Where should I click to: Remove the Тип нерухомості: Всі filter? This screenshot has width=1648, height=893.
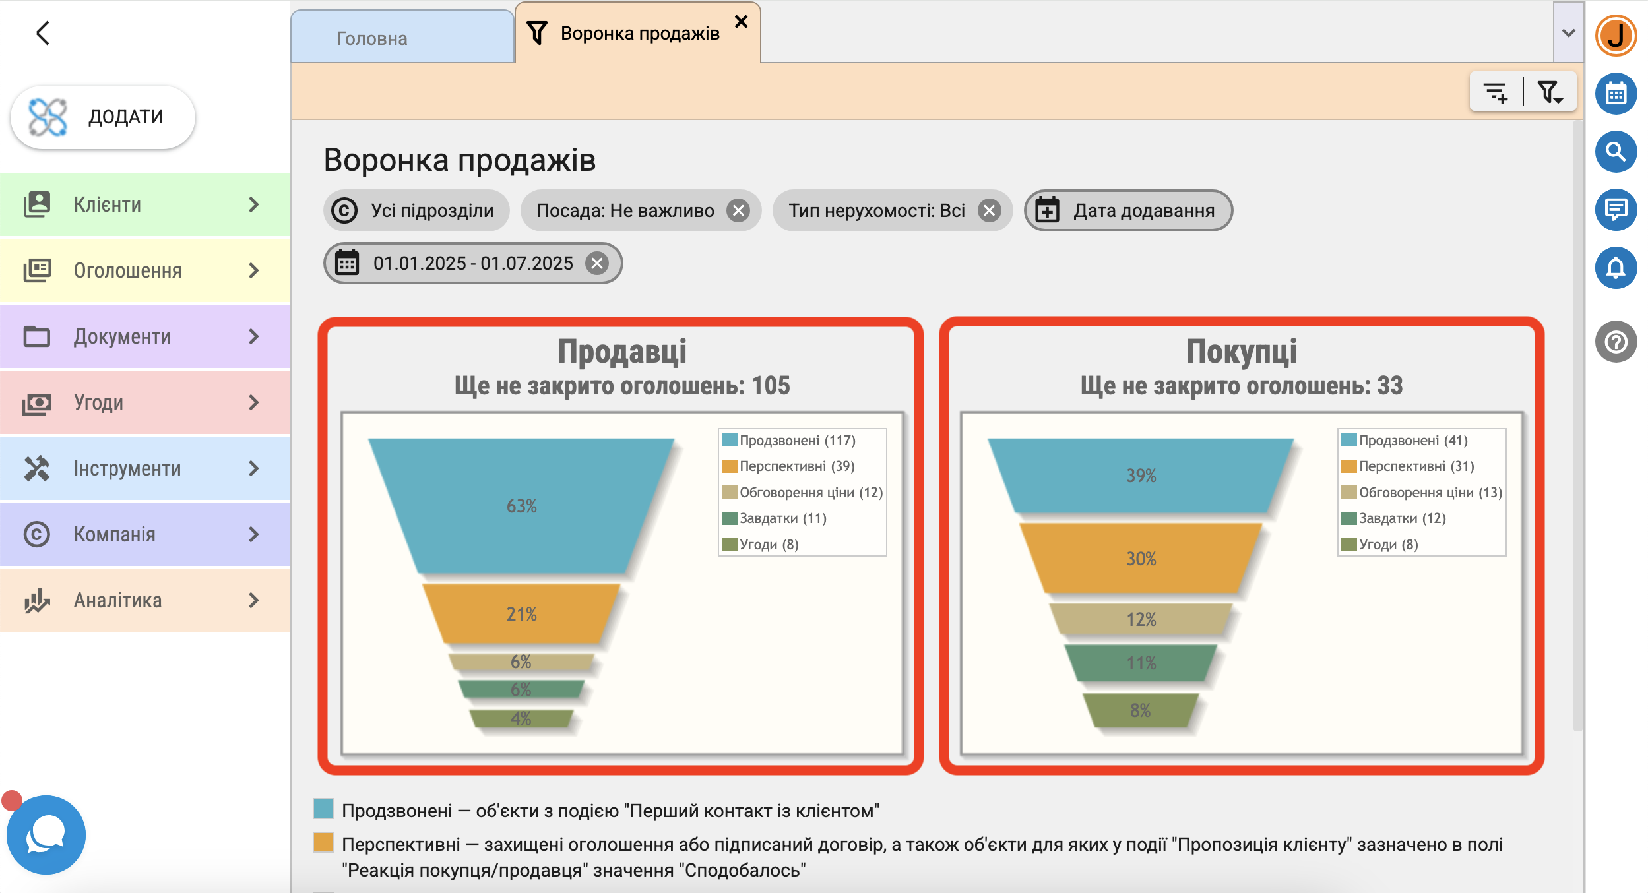pyautogui.click(x=989, y=210)
